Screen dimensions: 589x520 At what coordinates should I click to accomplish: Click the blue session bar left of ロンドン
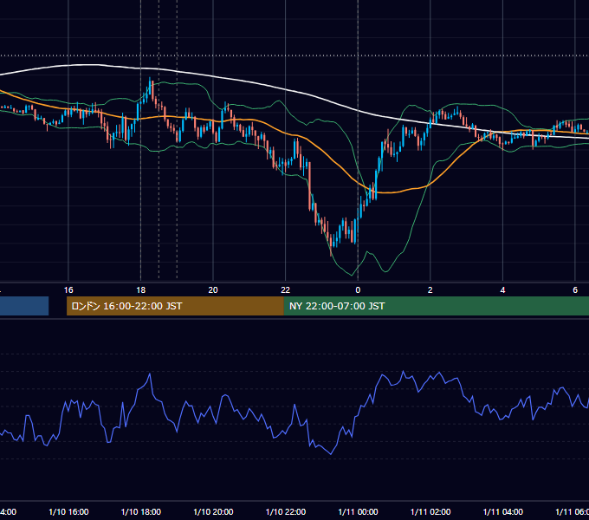(x=24, y=306)
